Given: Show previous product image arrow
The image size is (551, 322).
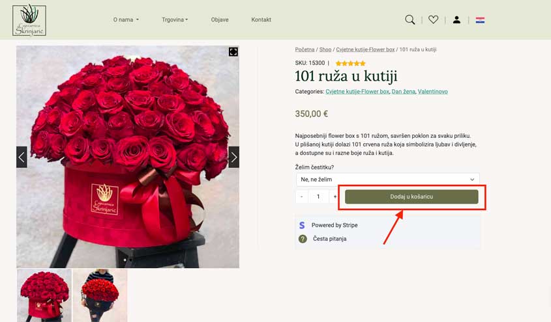Looking at the screenshot, I should pyautogui.click(x=22, y=157).
